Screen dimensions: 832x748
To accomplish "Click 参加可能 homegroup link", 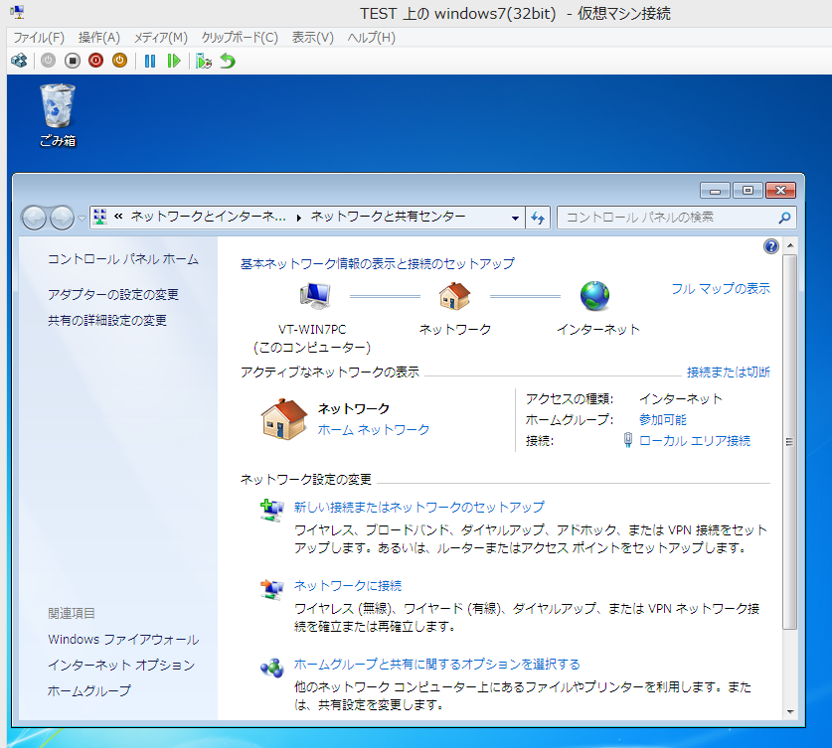I will click(x=663, y=420).
